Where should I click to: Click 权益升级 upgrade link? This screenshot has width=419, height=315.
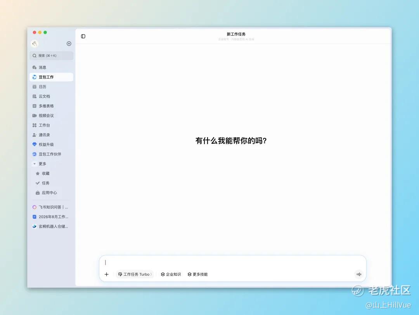coord(51,144)
